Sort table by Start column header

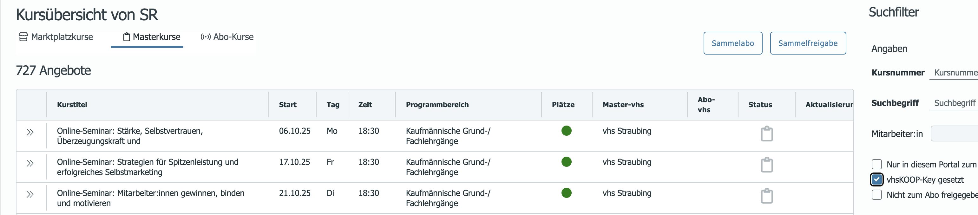click(x=287, y=105)
